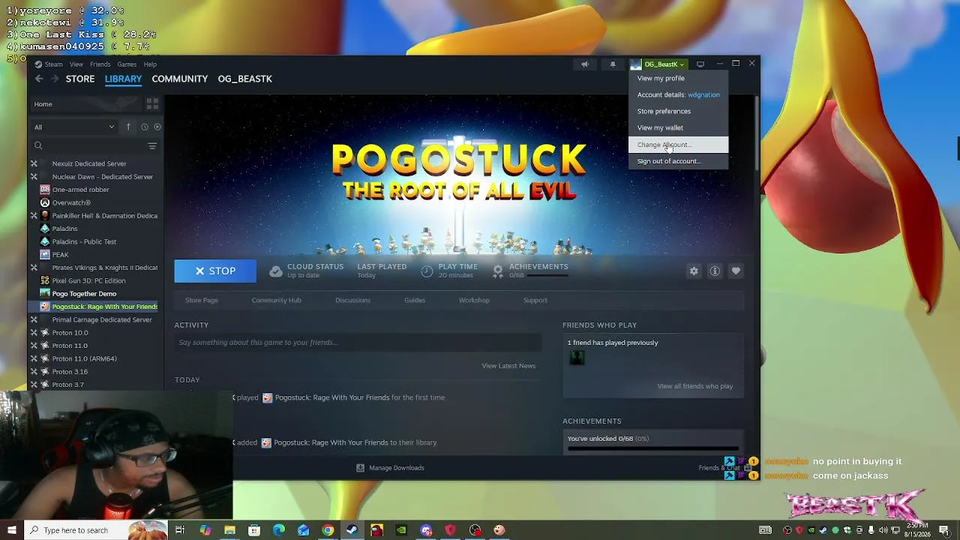Screen dimensions: 960x540
Task: Add Pogostuck to favorites with heart icon
Action: (x=736, y=271)
